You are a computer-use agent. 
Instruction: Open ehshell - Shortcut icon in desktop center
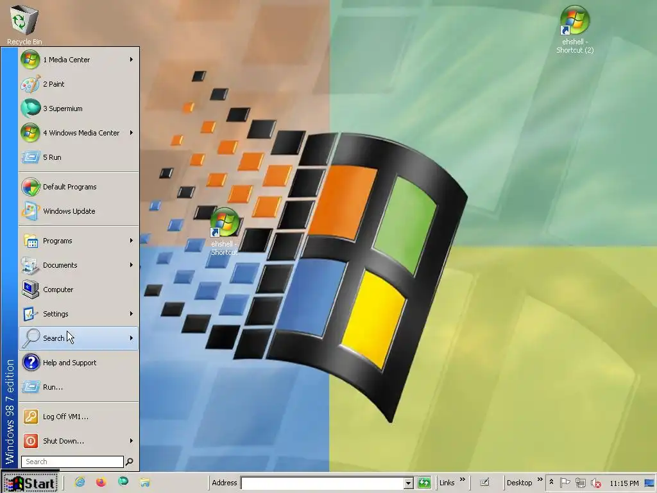pyautogui.click(x=224, y=231)
